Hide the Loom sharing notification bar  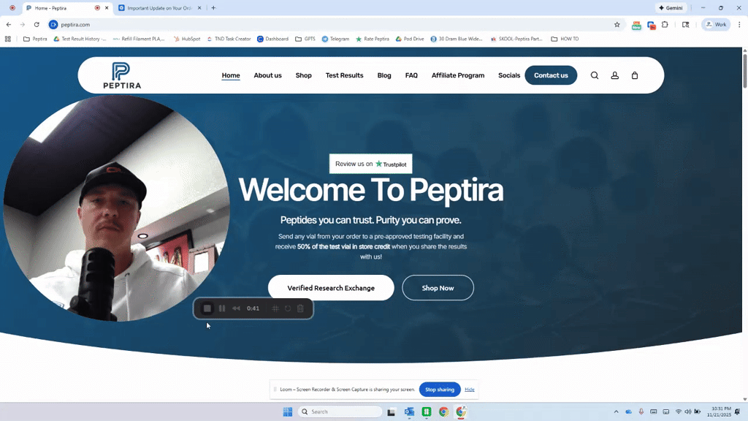470,389
